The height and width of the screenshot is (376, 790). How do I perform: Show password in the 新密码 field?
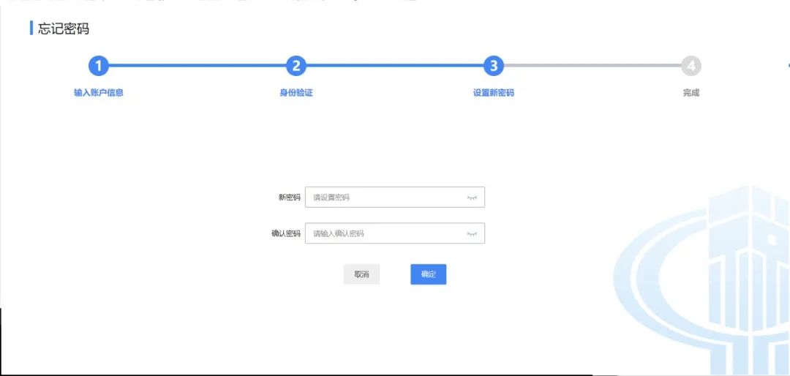[472, 198]
